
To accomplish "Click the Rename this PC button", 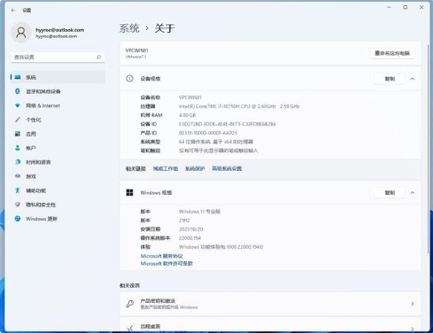I will point(392,53).
